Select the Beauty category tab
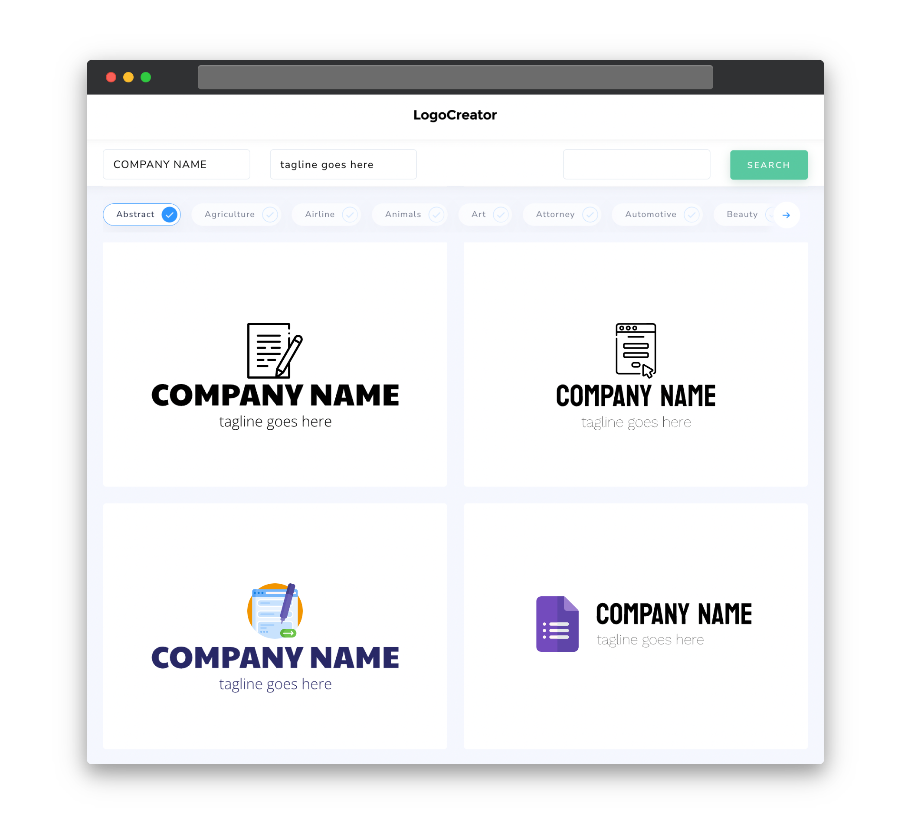The image size is (911, 824). pos(743,214)
